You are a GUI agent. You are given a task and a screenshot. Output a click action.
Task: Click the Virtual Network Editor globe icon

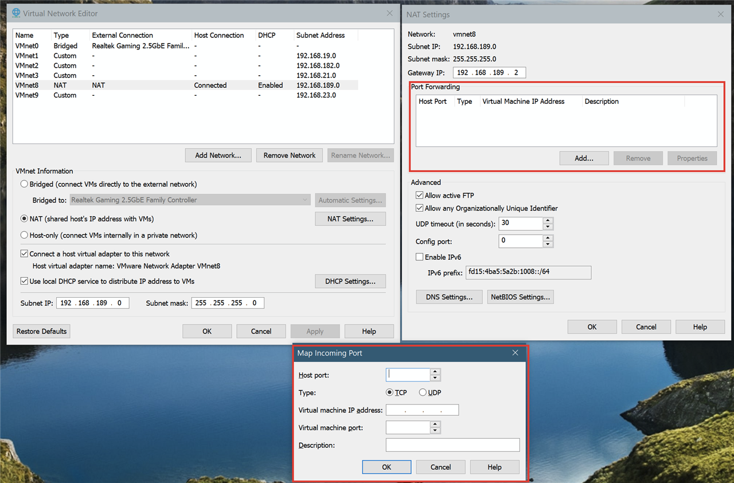tap(15, 13)
